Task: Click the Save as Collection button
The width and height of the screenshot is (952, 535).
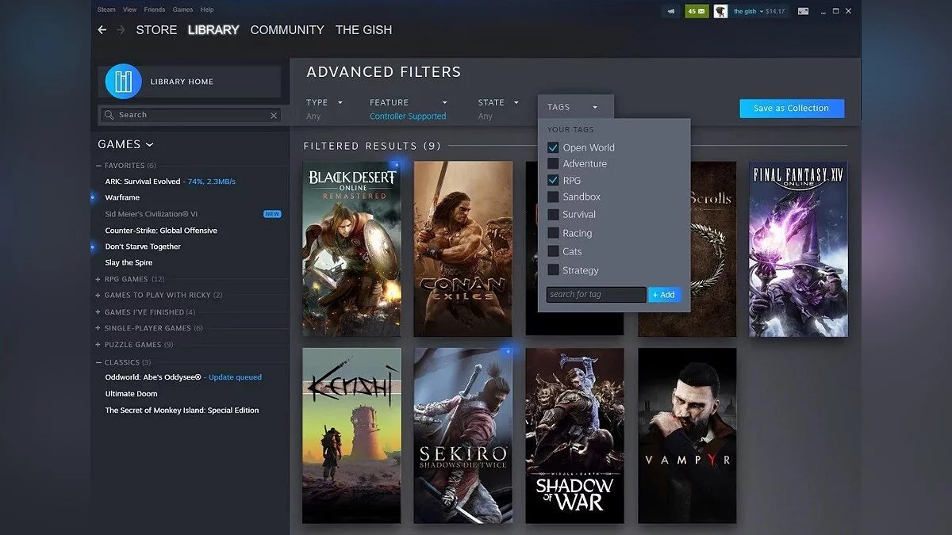Action: (x=791, y=109)
